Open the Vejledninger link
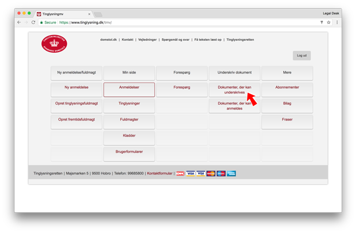 [148, 40]
